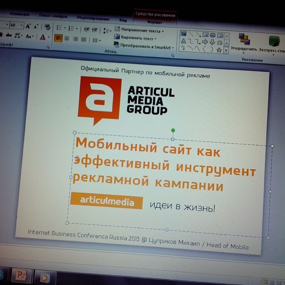This screenshot has width=285, height=285.
Task: Open font color dropdown arrow
Action: click(49, 37)
